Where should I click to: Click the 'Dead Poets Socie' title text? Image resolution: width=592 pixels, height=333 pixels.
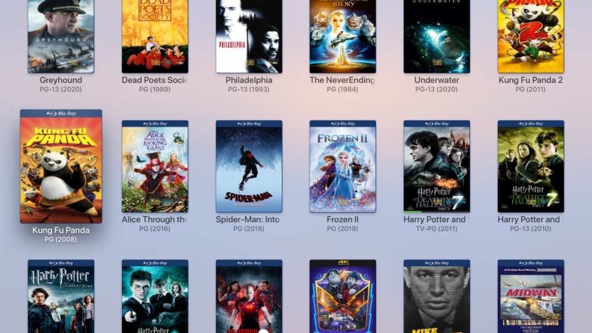click(155, 80)
